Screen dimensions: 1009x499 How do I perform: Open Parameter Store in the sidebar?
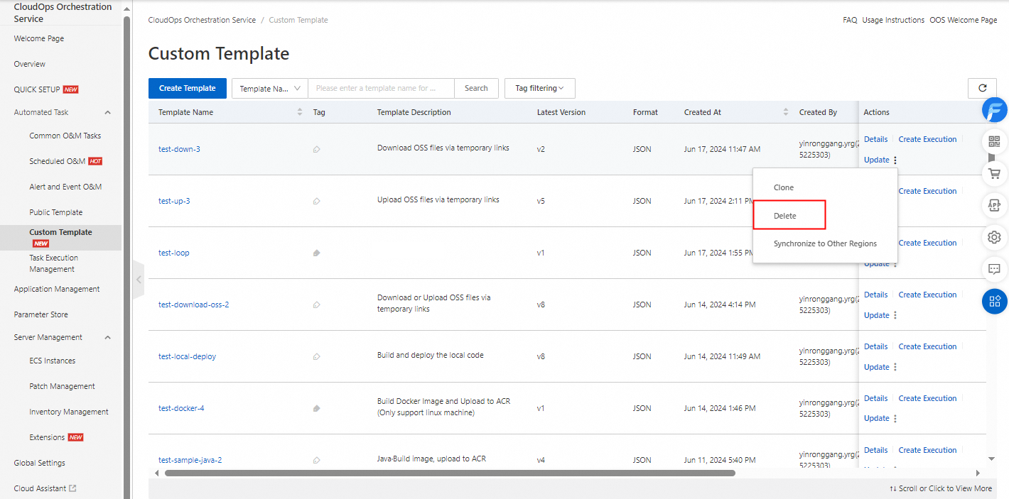pos(41,314)
